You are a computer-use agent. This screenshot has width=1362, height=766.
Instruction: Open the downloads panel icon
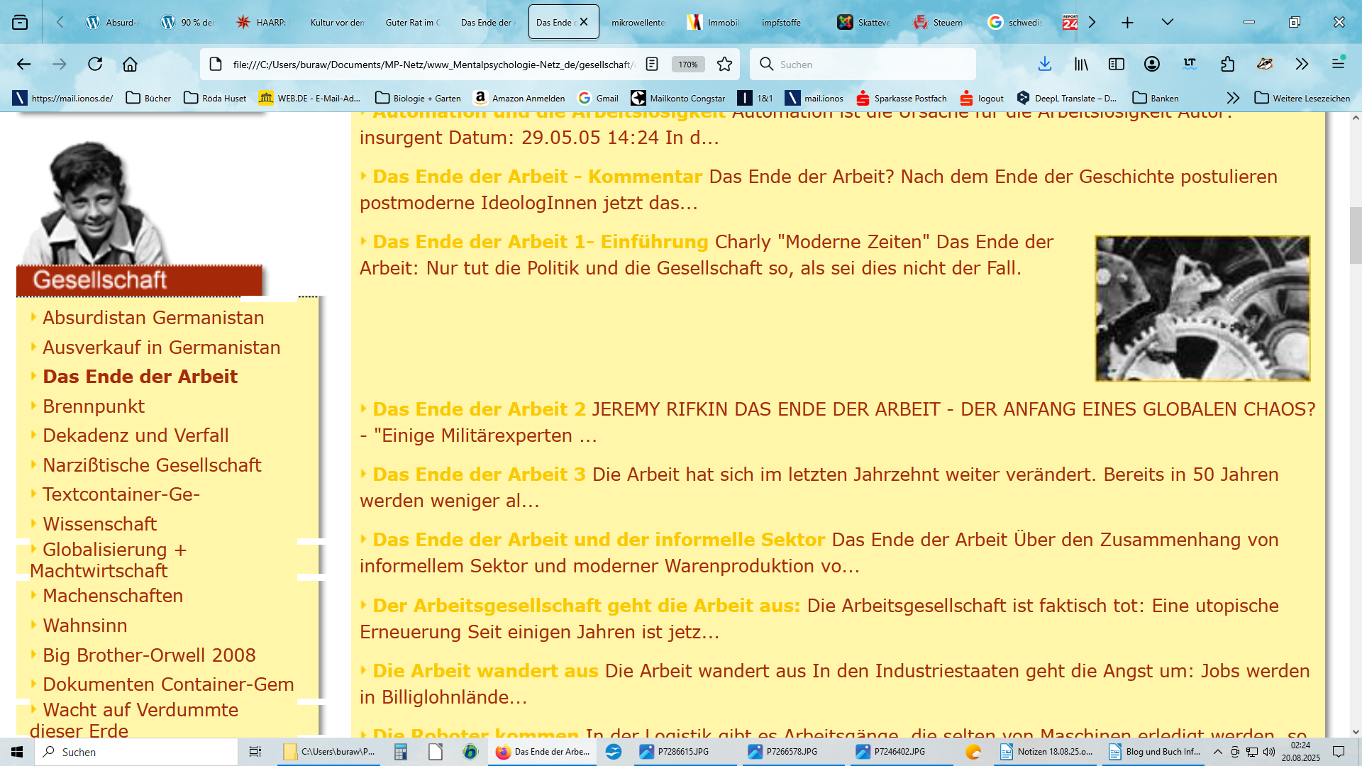(1044, 65)
